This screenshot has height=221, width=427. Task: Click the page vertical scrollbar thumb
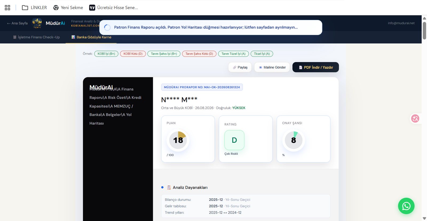pyautogui.click(x=424, y=31)
